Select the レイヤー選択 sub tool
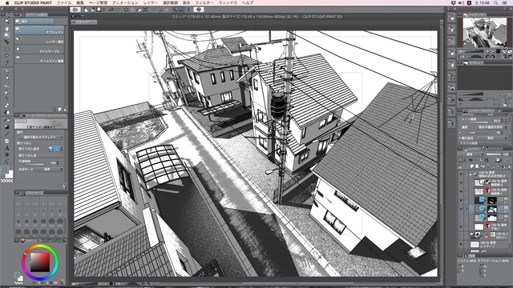 39,40
